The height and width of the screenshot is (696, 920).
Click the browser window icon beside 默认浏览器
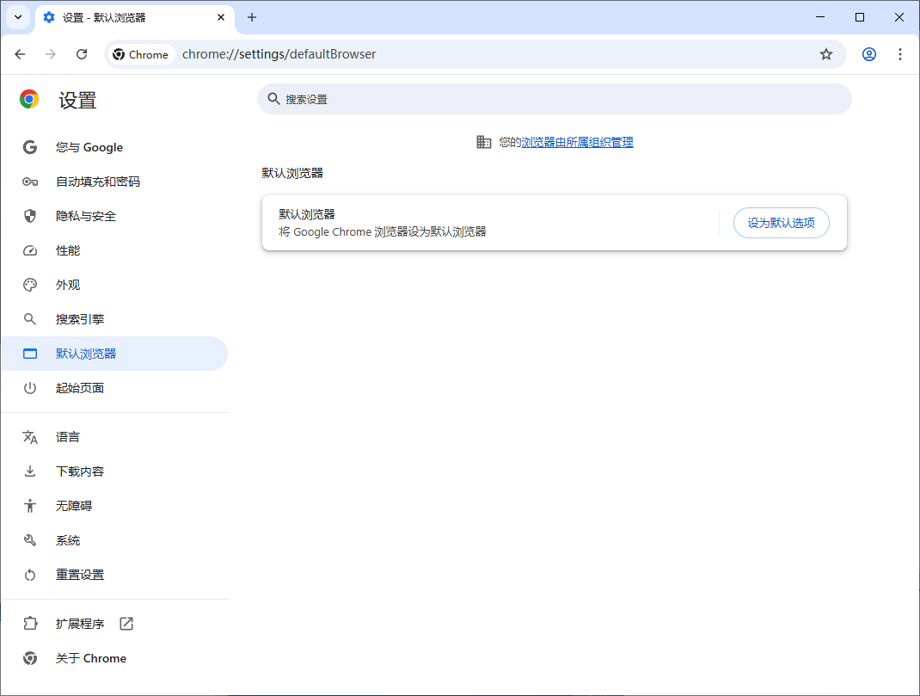point(30,354)
